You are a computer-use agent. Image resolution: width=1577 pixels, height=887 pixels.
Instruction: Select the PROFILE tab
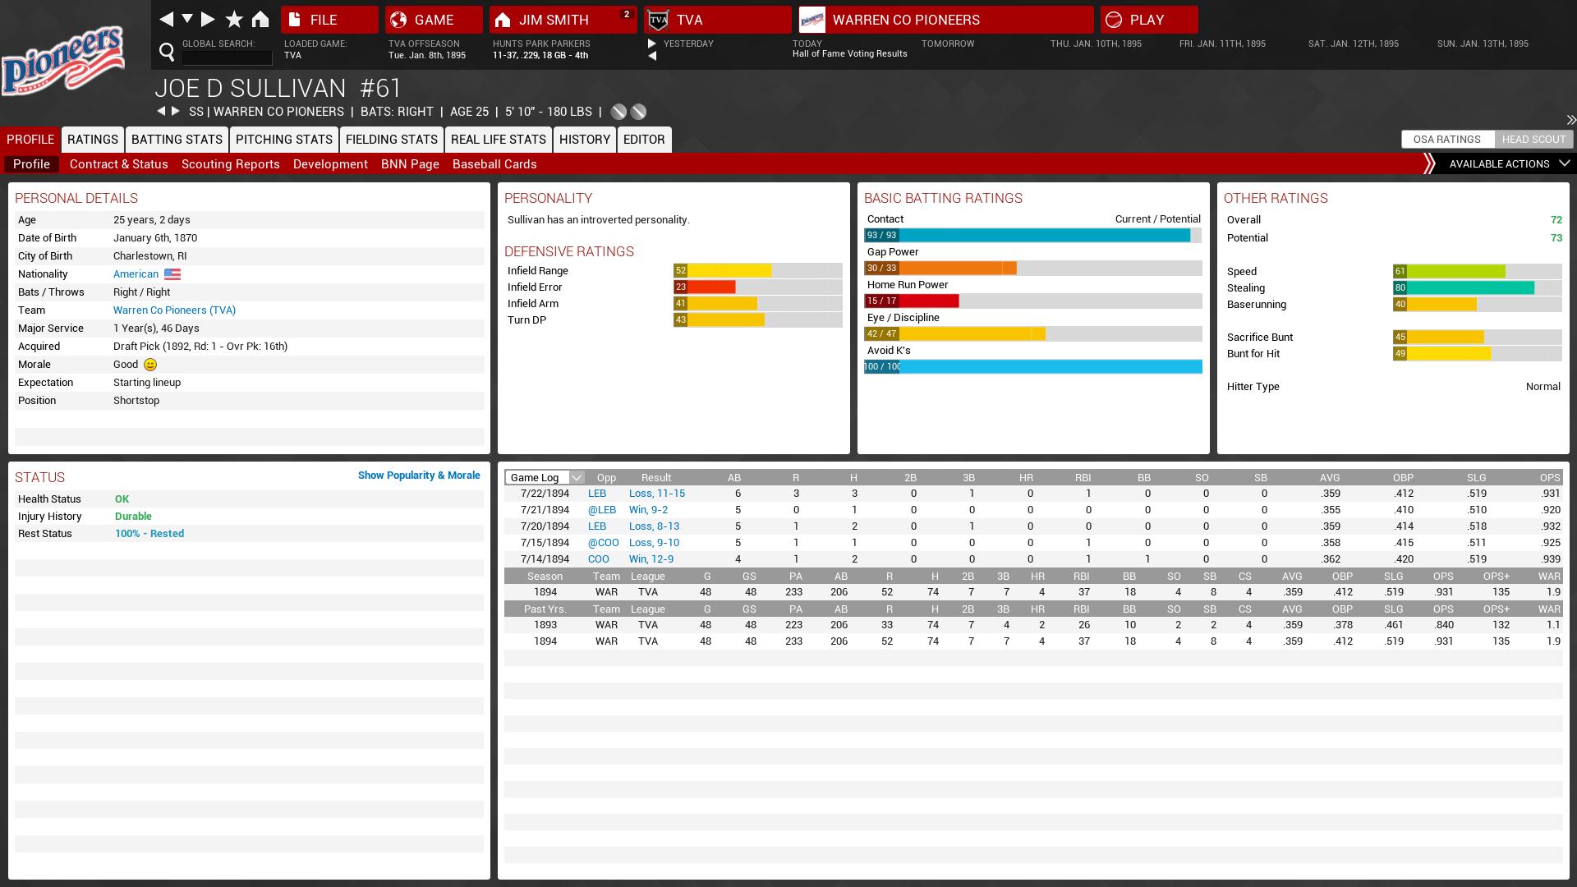(x=30, y=140)
